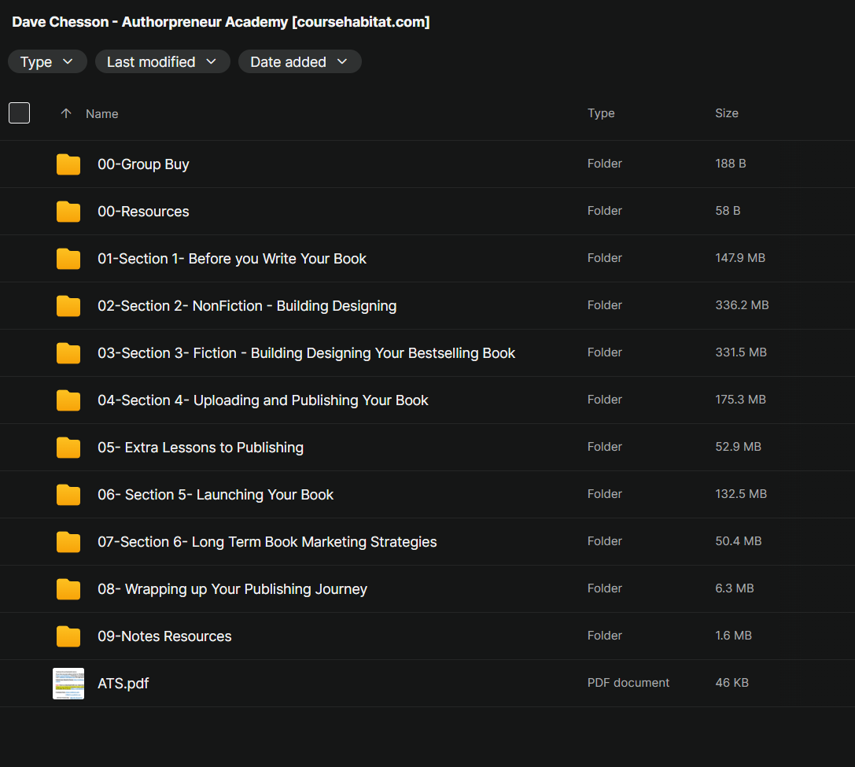
Task: Click the sort direction arrow beside Name
Action: [66, 113]
